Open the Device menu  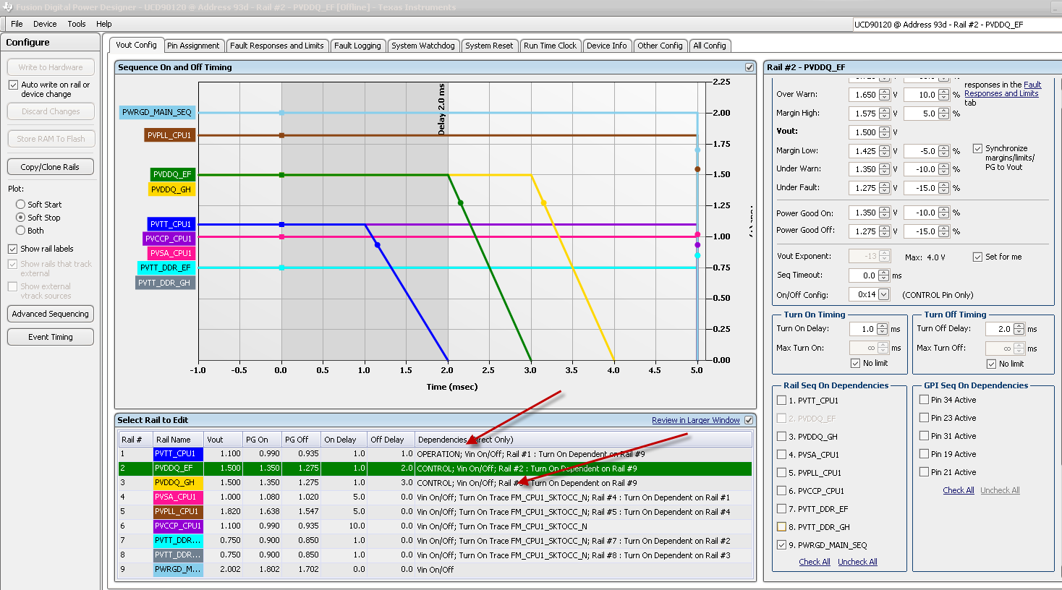(x=45, y=24)
